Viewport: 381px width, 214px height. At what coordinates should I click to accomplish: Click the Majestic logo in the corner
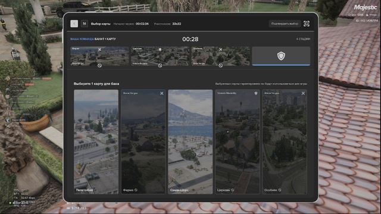pos(365,7)
